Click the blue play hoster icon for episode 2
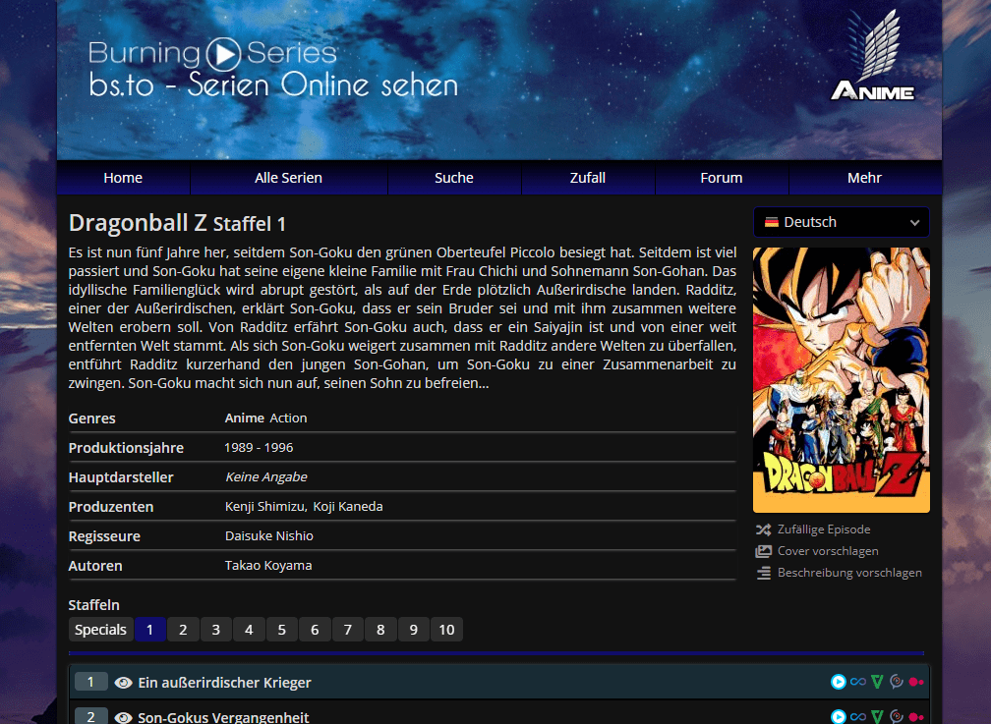Viewport: 991px width, 724px height. point(838,717)
